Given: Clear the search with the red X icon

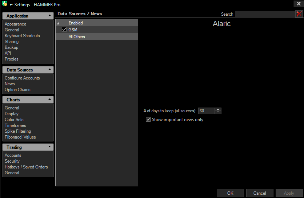Looking at the screenshot, I should 299,14.
